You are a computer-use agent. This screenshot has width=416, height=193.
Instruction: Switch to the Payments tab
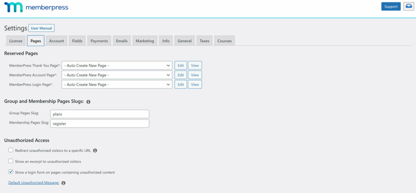coord(99,41)
